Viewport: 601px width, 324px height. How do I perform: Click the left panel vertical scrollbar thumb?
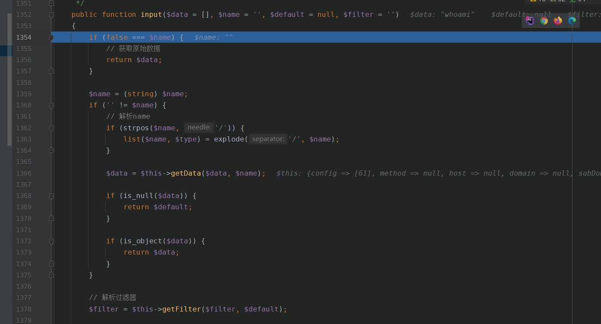click(x=9, y=79)
